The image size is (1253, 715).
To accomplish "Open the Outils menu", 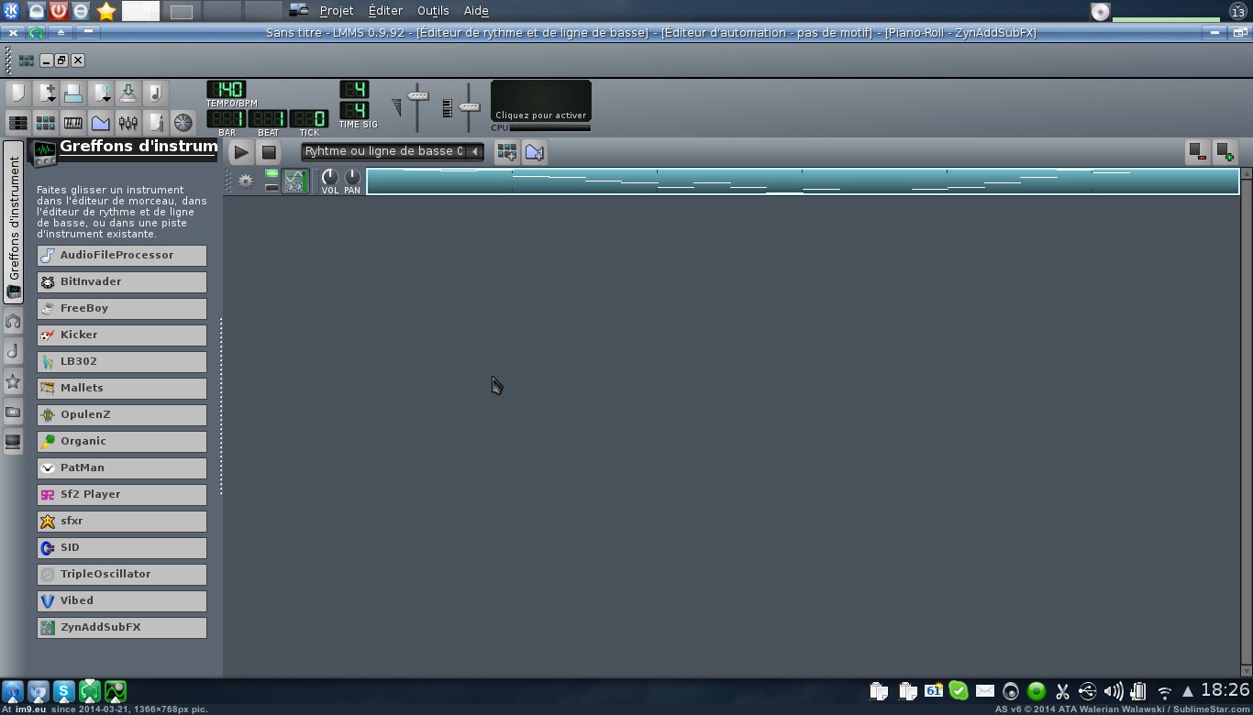I will click(x=433, y=11).
